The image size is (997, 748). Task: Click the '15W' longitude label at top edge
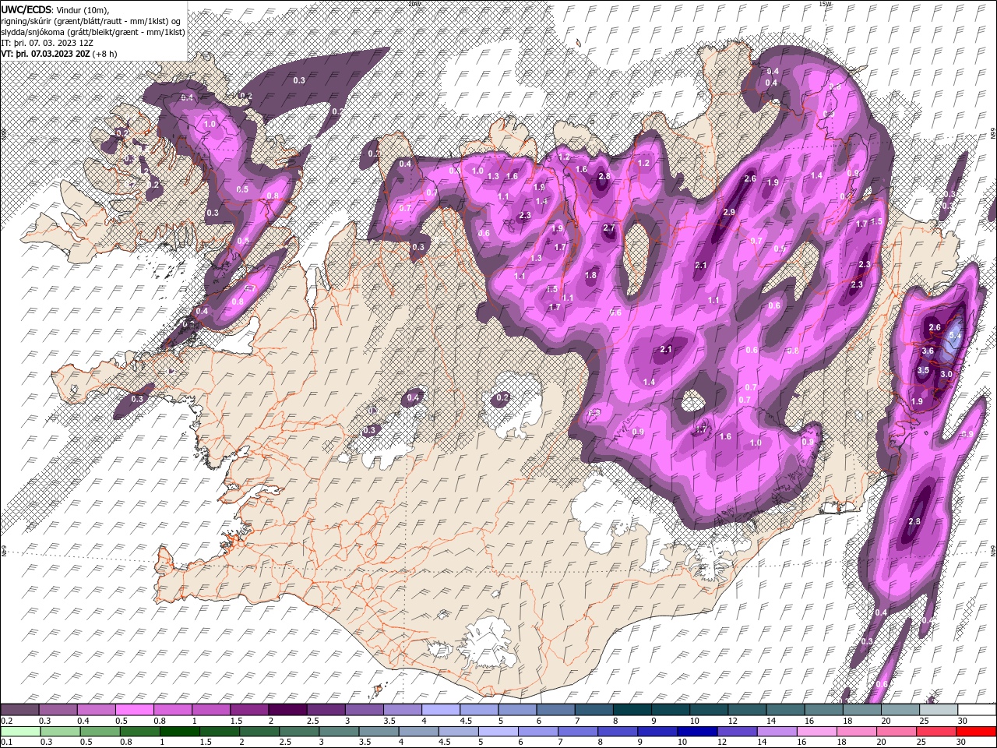coord(824,4)
